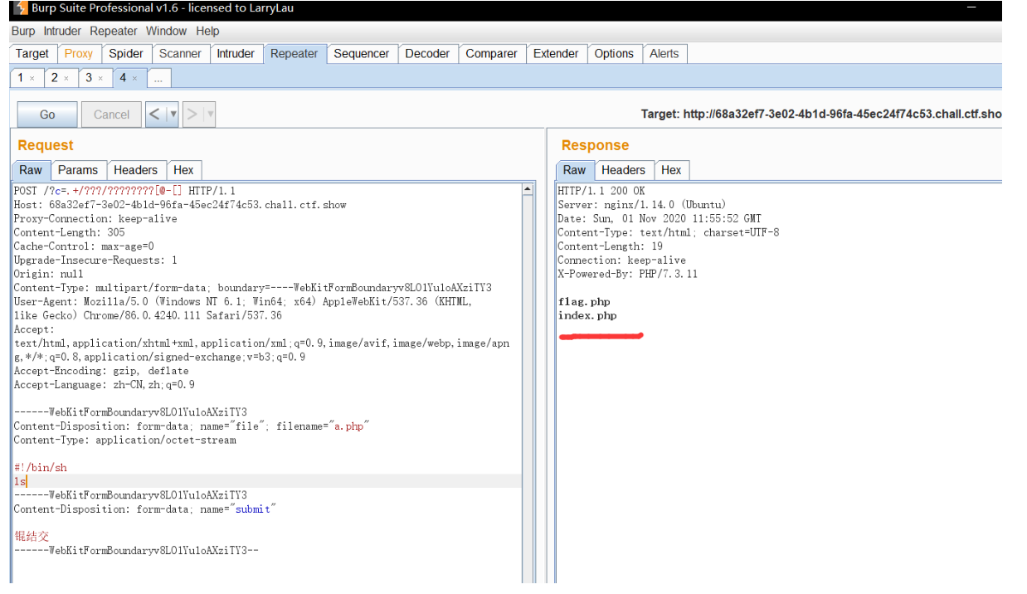Click the Content-Length: 305 request line
1027x594 pixels.
point(69,232)
